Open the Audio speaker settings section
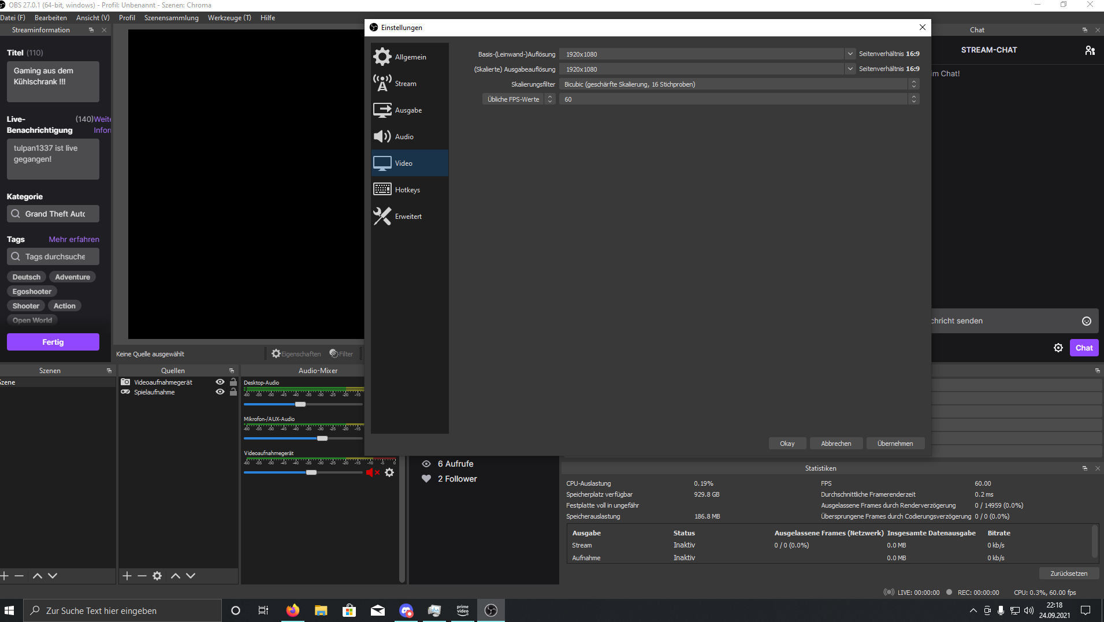1104x622 pixels. 382,136
